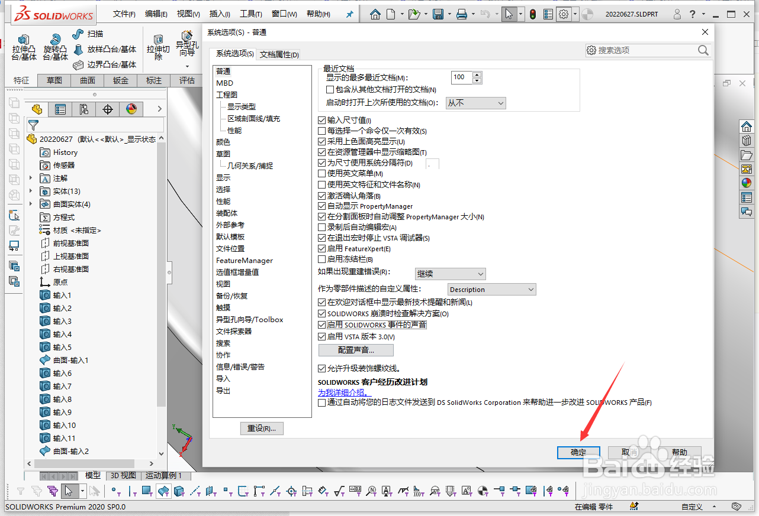This screenshot has height=516, width=759.
Task: Click the filter funnel icon in feature tree
Action: click(33, 125)
